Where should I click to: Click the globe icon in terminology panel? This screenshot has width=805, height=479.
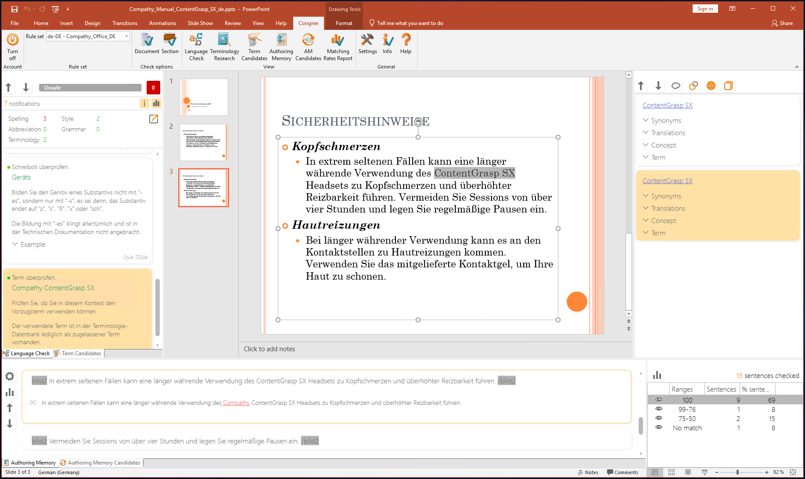pos(711,86)
